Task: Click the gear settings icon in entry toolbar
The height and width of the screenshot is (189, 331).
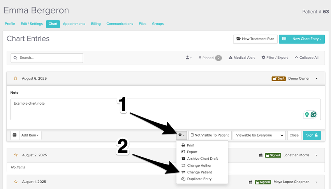Action: pos(181,135)
